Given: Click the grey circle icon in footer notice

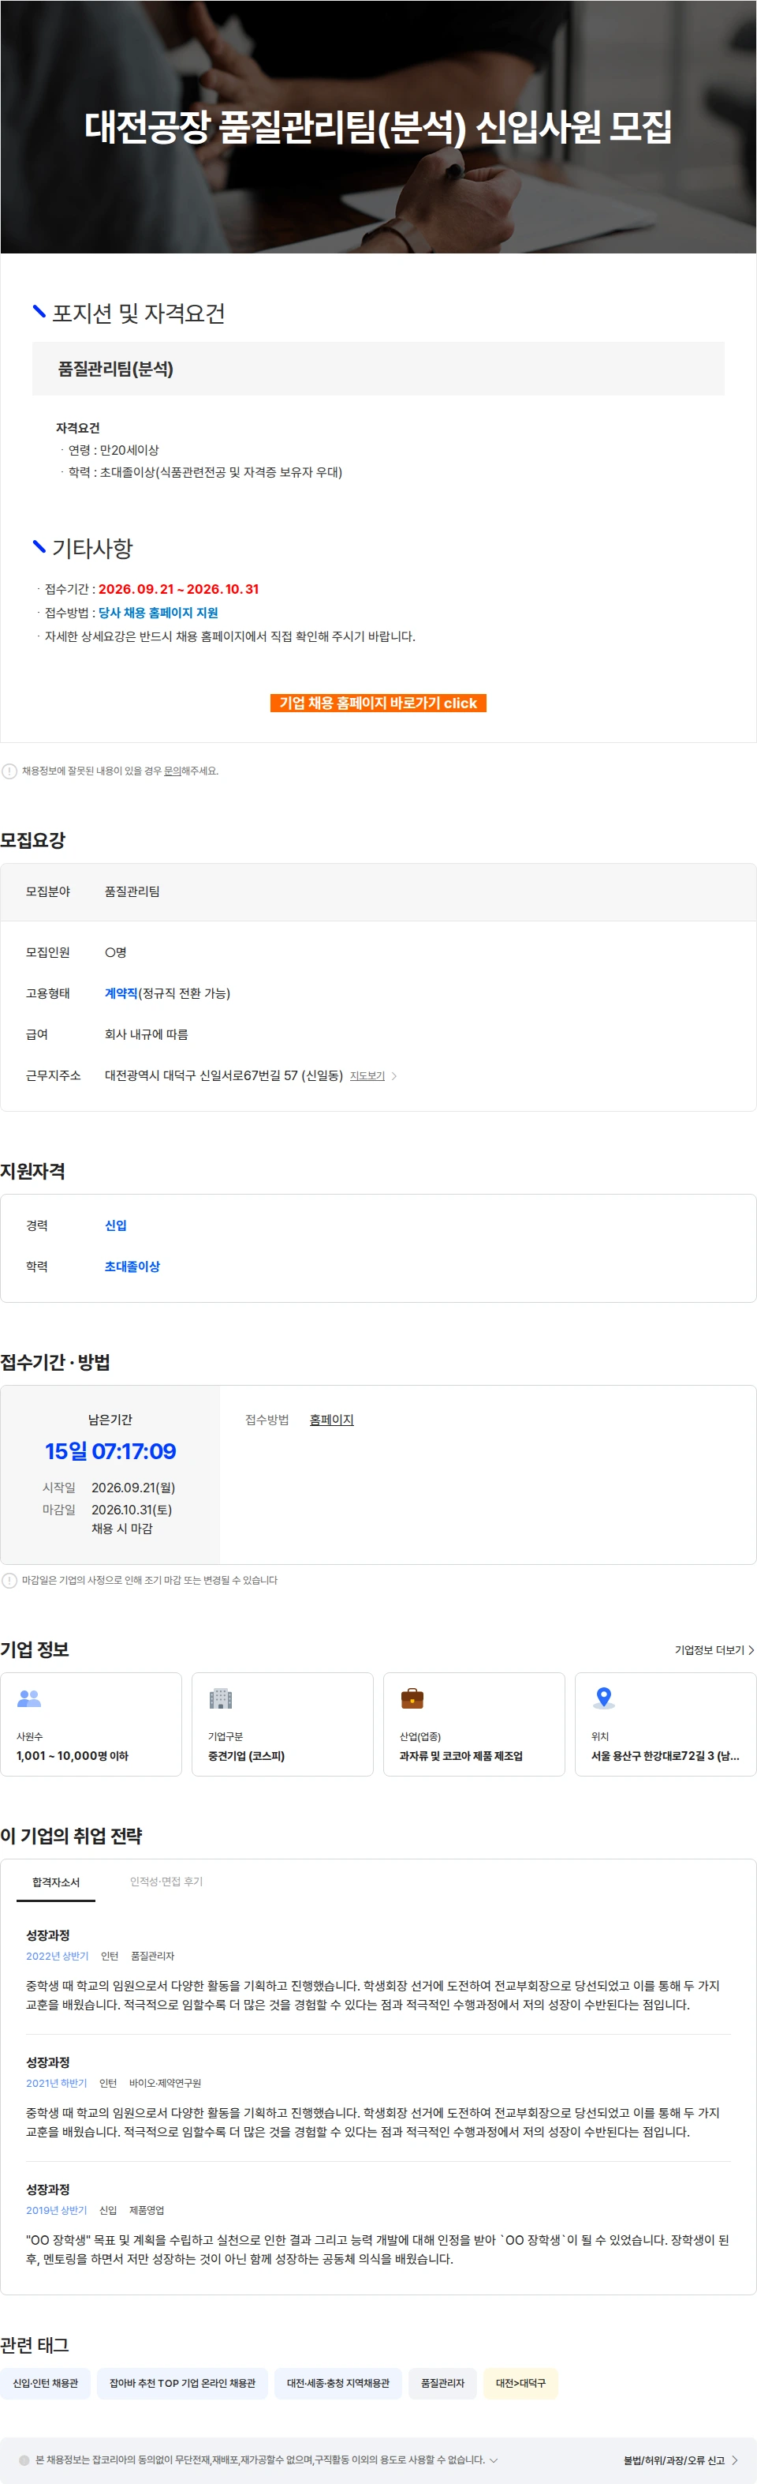Looking at the screenshot, I should (x=24, y=2460).
